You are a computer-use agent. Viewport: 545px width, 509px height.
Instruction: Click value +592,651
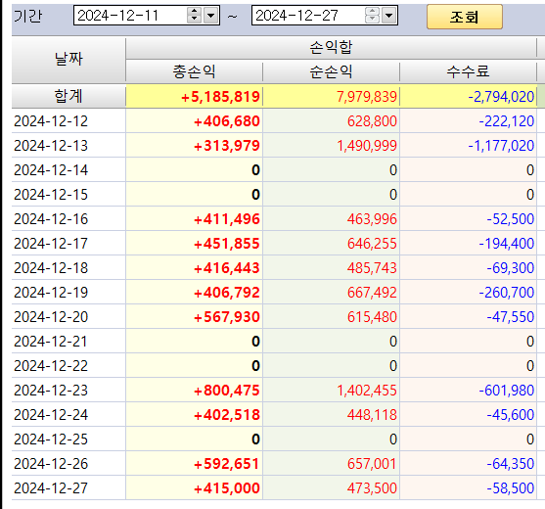coord(227,464)
